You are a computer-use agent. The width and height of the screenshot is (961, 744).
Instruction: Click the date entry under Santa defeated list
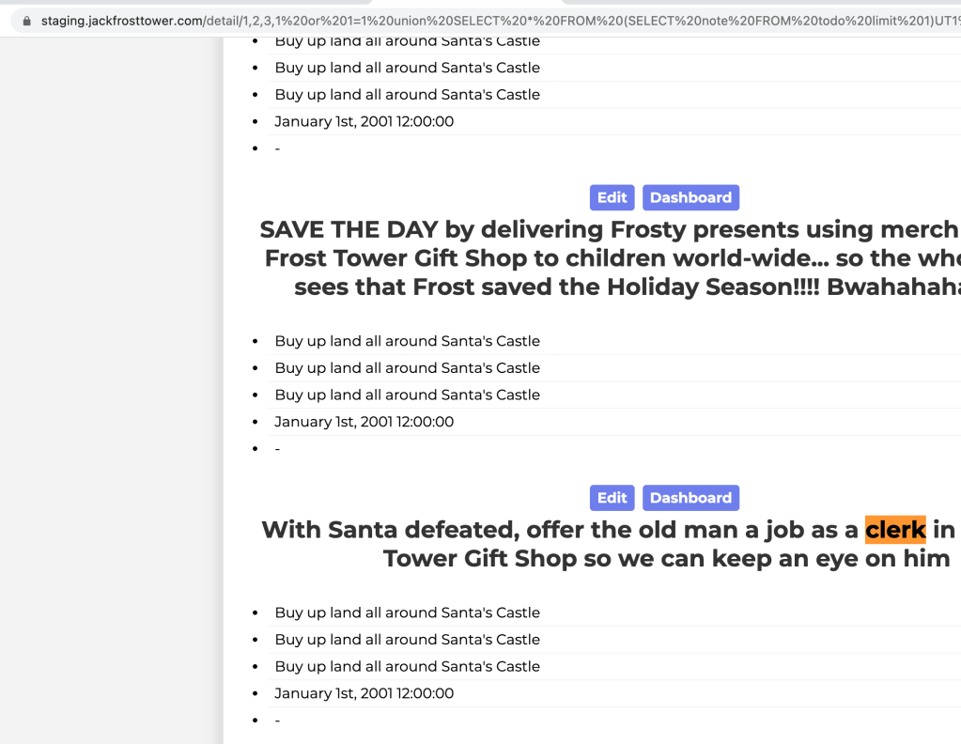[364, 693]
